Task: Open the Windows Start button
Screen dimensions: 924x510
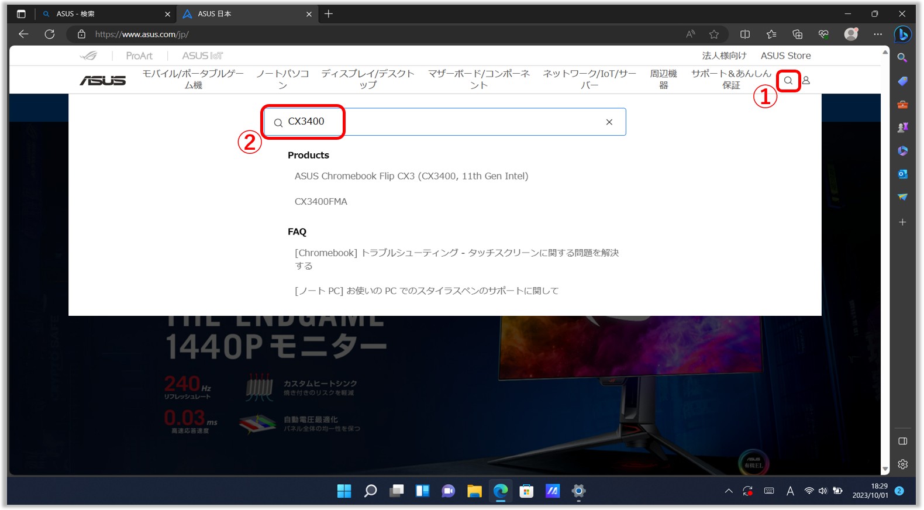Action: click(x=344, y=491)
